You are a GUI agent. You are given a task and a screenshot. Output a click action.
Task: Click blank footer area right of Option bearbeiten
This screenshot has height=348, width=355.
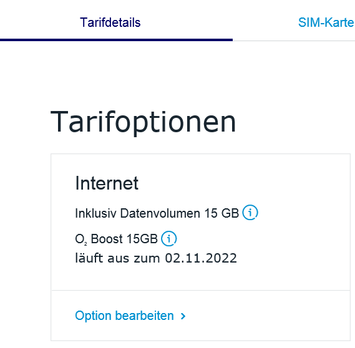pyautogui.click(x=267, y=316)
